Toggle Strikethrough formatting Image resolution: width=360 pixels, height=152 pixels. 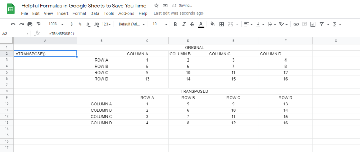(192, 24)
